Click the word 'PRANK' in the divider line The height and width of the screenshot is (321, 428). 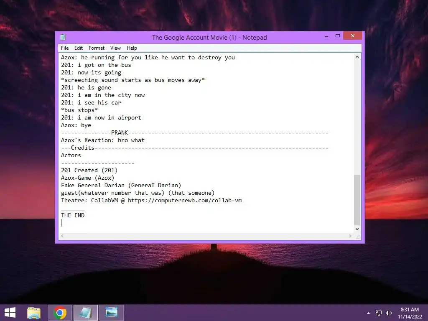[119, 132]
